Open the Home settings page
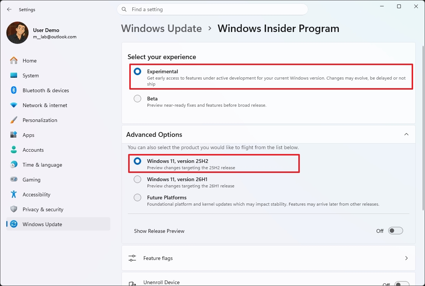This screenshot has height=286, width=425. [58, 60]
